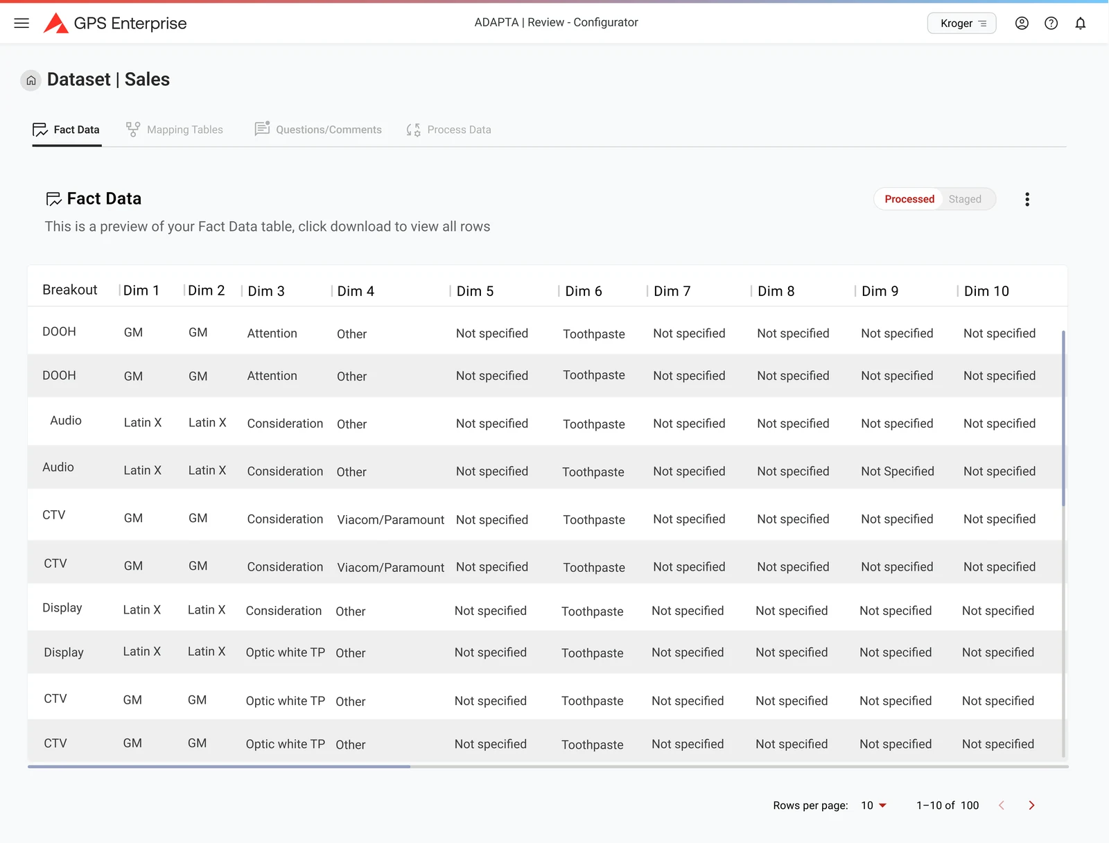Go to the next page of rows
This screenshot has width=1109, height=843.
click(1031, 805)
